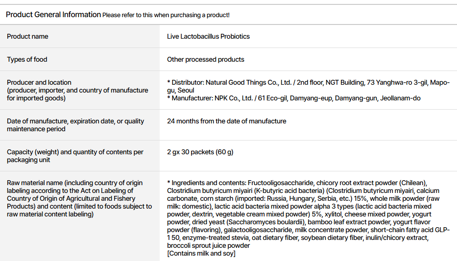
Task: Select the Date of manufacture row label
Action: coord(75,121)
